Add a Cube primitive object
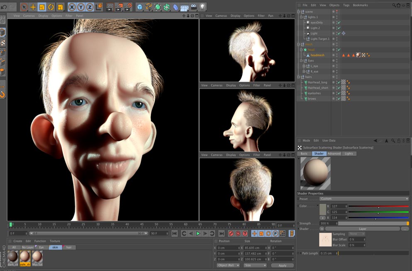The height and width of the screenshot is (271, 412). tap(140, 7)
